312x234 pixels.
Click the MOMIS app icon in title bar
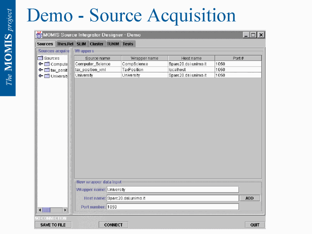39,35
